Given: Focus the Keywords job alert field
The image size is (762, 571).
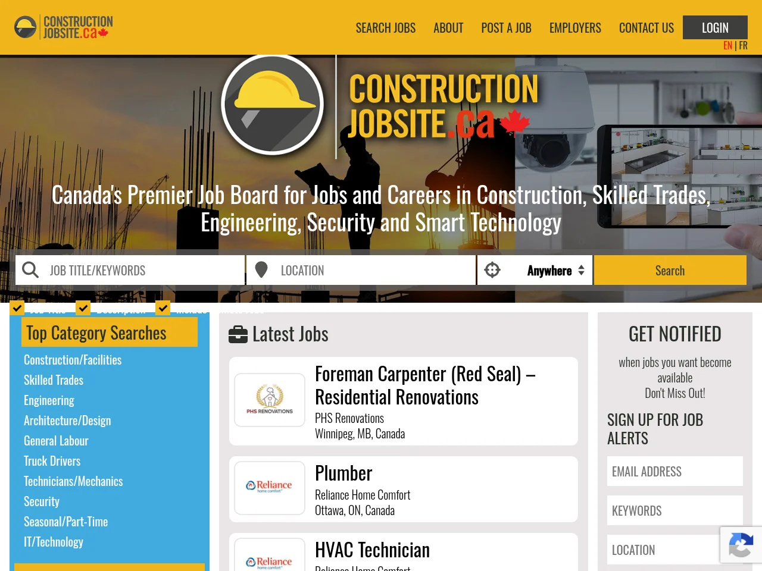Looking at the screenshot, I should [675, 510].
